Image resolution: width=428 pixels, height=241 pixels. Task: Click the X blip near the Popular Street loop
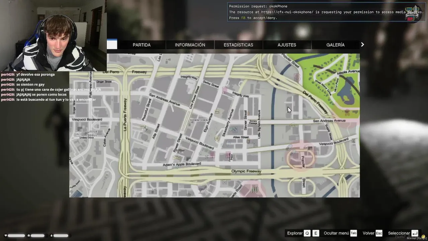point(307,147)
